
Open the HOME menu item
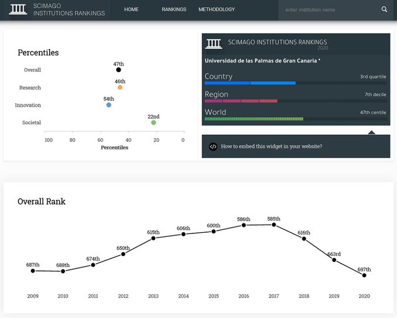pyautogui.click(x=131, y=9)
